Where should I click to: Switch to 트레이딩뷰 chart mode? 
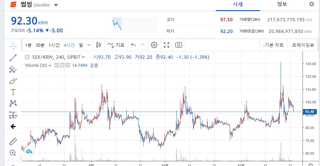pos(302,45)
